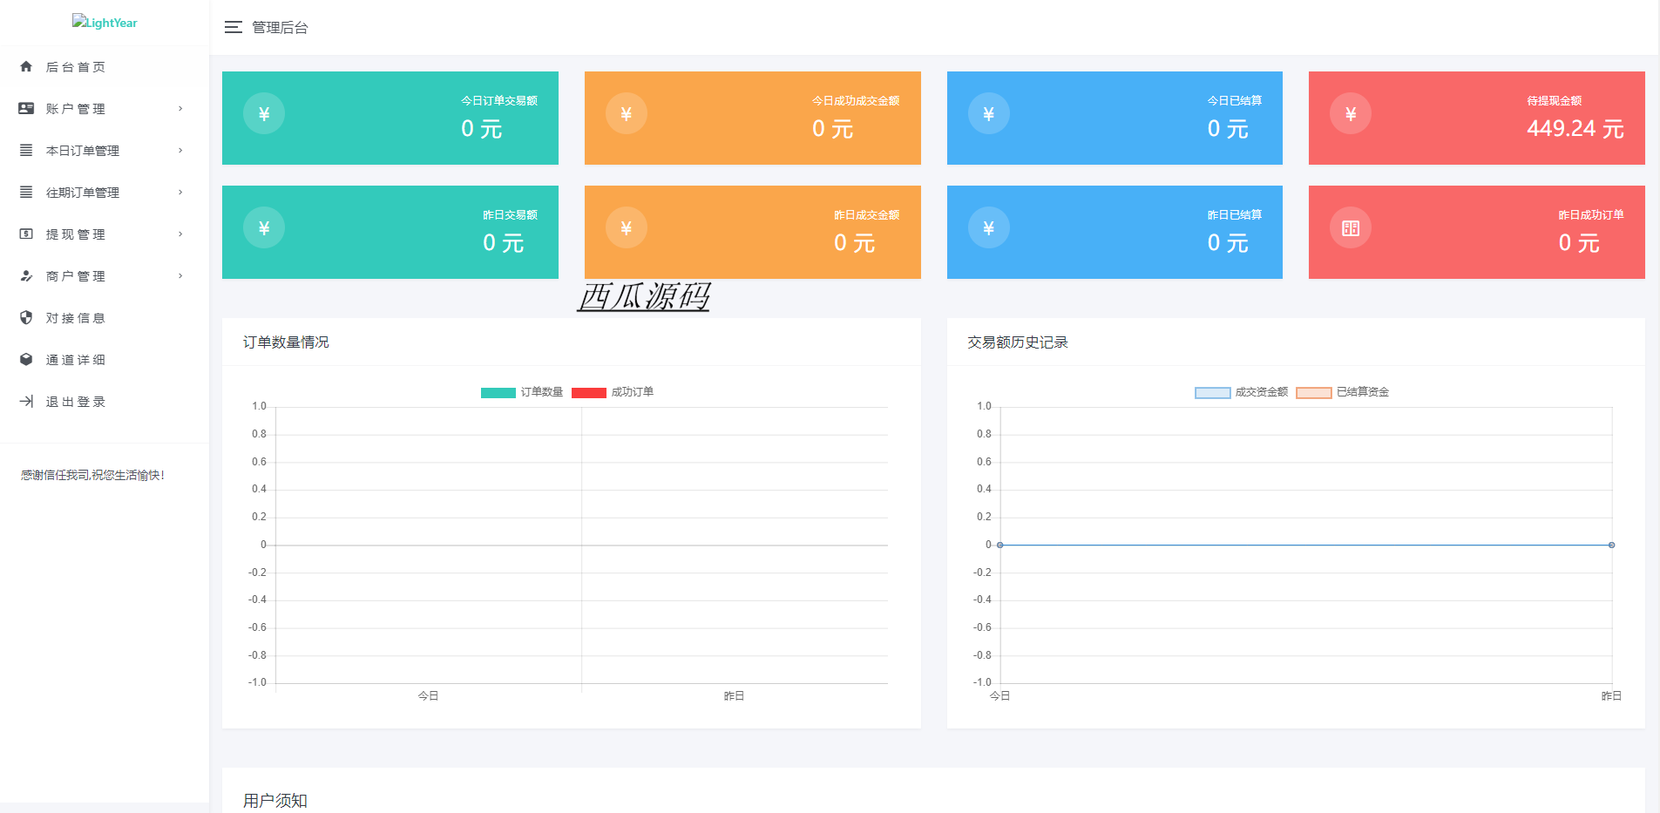Open the 后台首页 menu item

pyautogui.click(x=75, y=67)
